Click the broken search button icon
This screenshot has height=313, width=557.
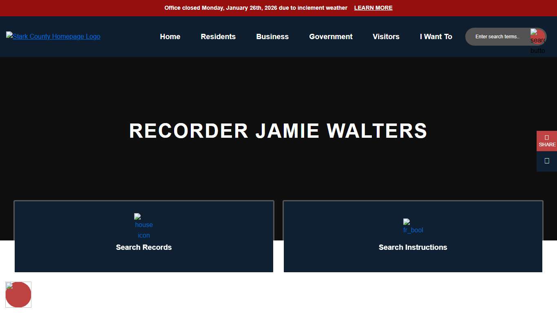click(x=537, y=37)
